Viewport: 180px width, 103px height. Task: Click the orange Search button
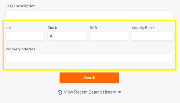click(x=89, y=78)
